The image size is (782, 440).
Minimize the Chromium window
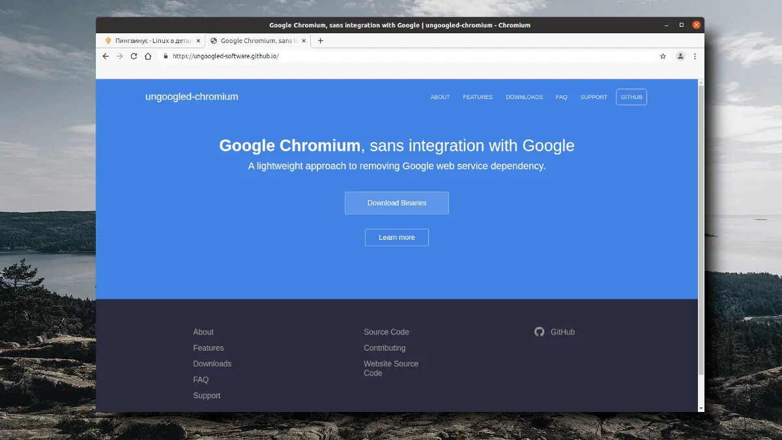click(x=667, y=25)
